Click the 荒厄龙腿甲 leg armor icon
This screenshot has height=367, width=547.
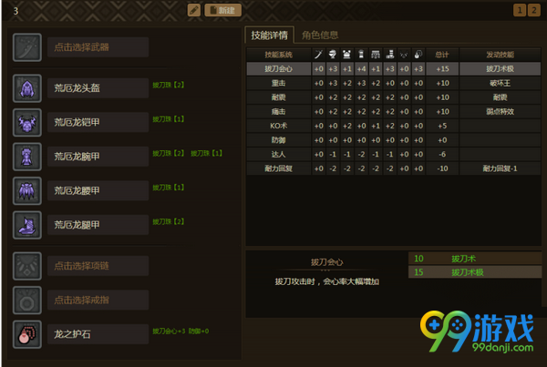27,225
